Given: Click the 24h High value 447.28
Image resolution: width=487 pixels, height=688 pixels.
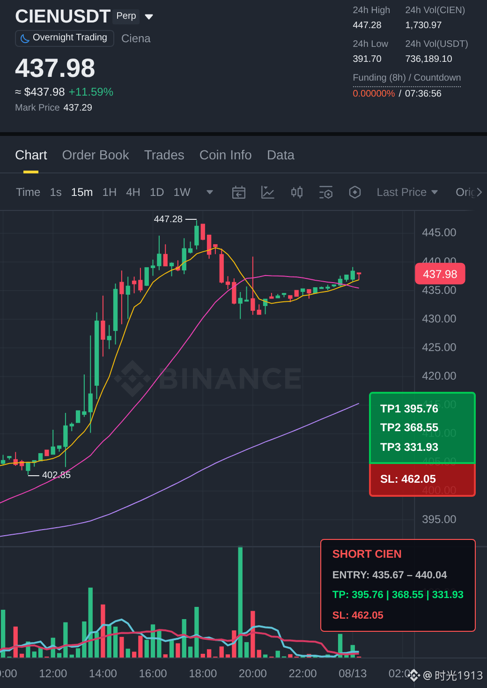Looking at the screenshot, I should pos(367,25).
